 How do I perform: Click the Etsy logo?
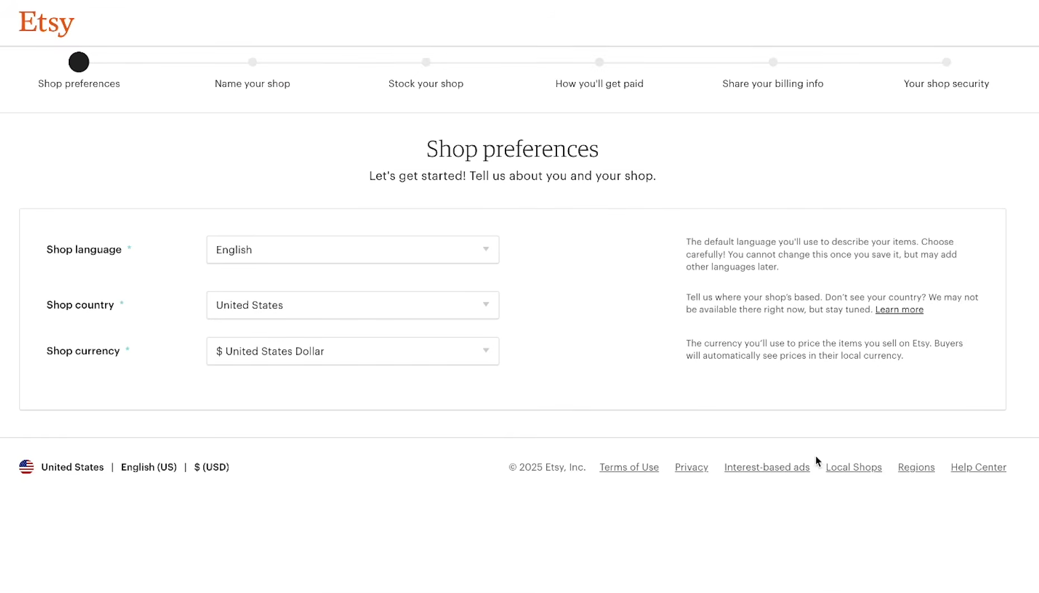click(x=46, y=23)
